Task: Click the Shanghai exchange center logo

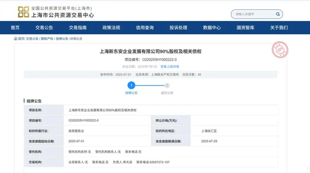Action: [24, 12]
